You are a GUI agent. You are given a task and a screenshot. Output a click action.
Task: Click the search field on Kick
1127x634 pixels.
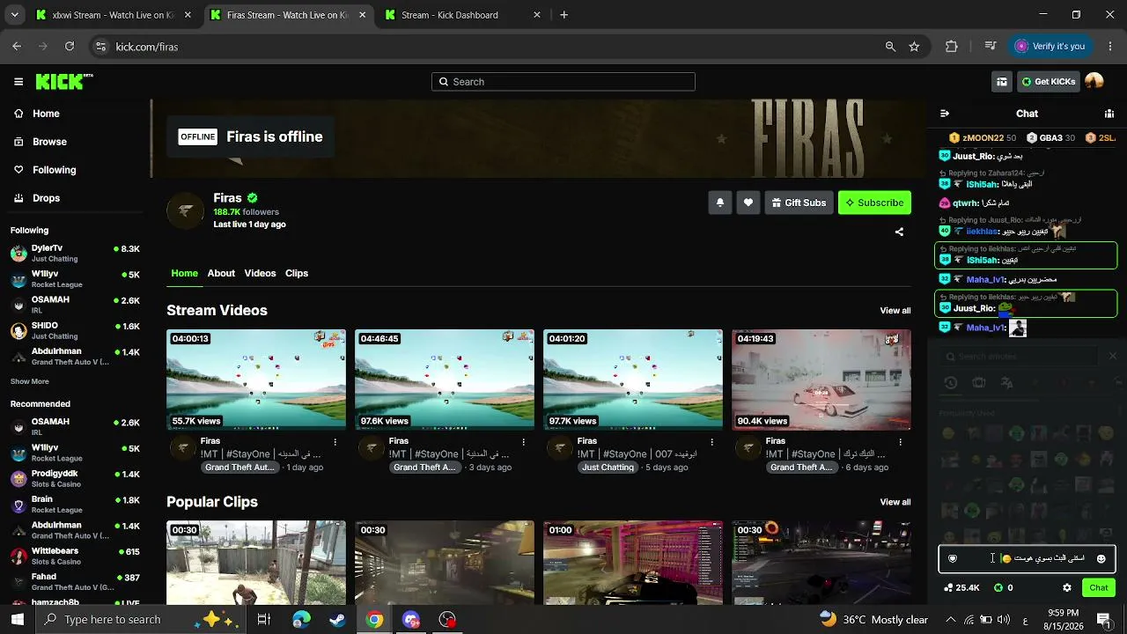(563, 82)
